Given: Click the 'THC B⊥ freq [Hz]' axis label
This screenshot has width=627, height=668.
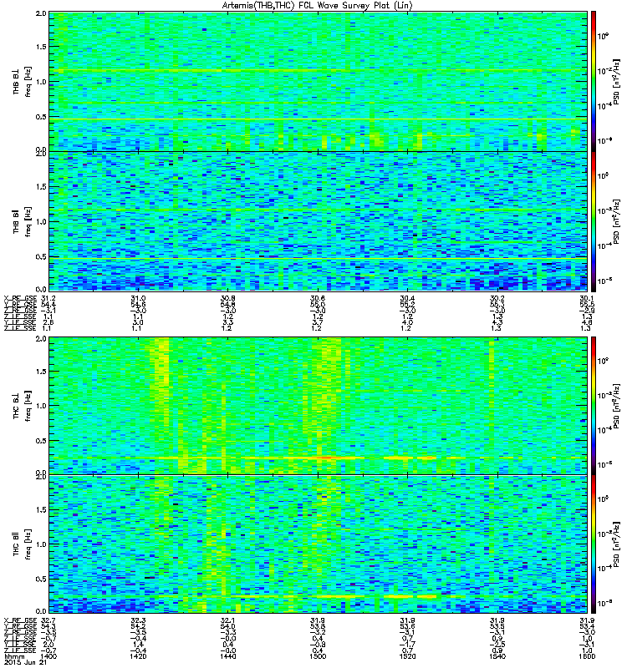Looking at the screenshot, I should (23, 406).
